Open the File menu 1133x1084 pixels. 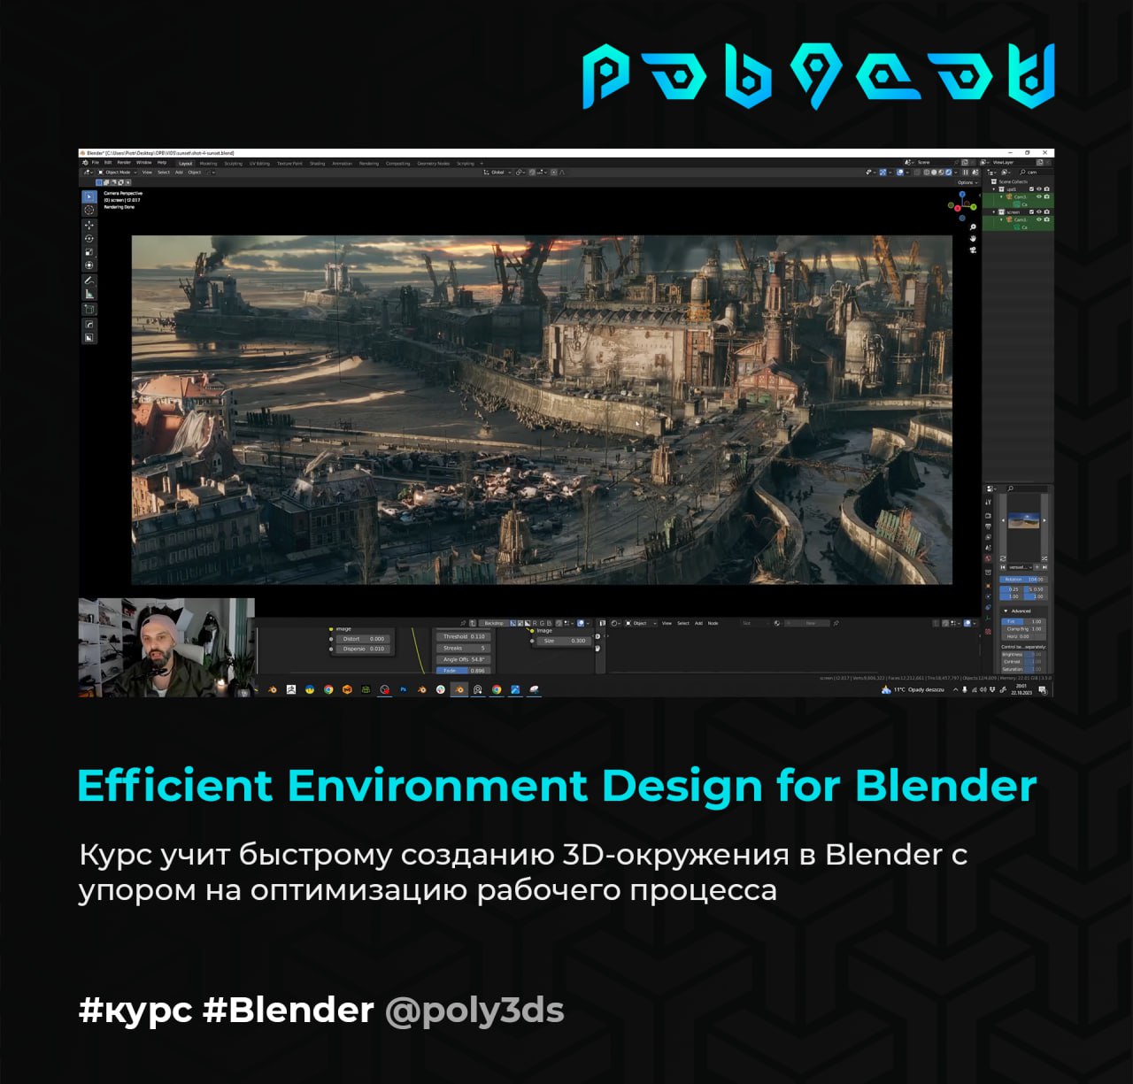click(x=96, y=162)
